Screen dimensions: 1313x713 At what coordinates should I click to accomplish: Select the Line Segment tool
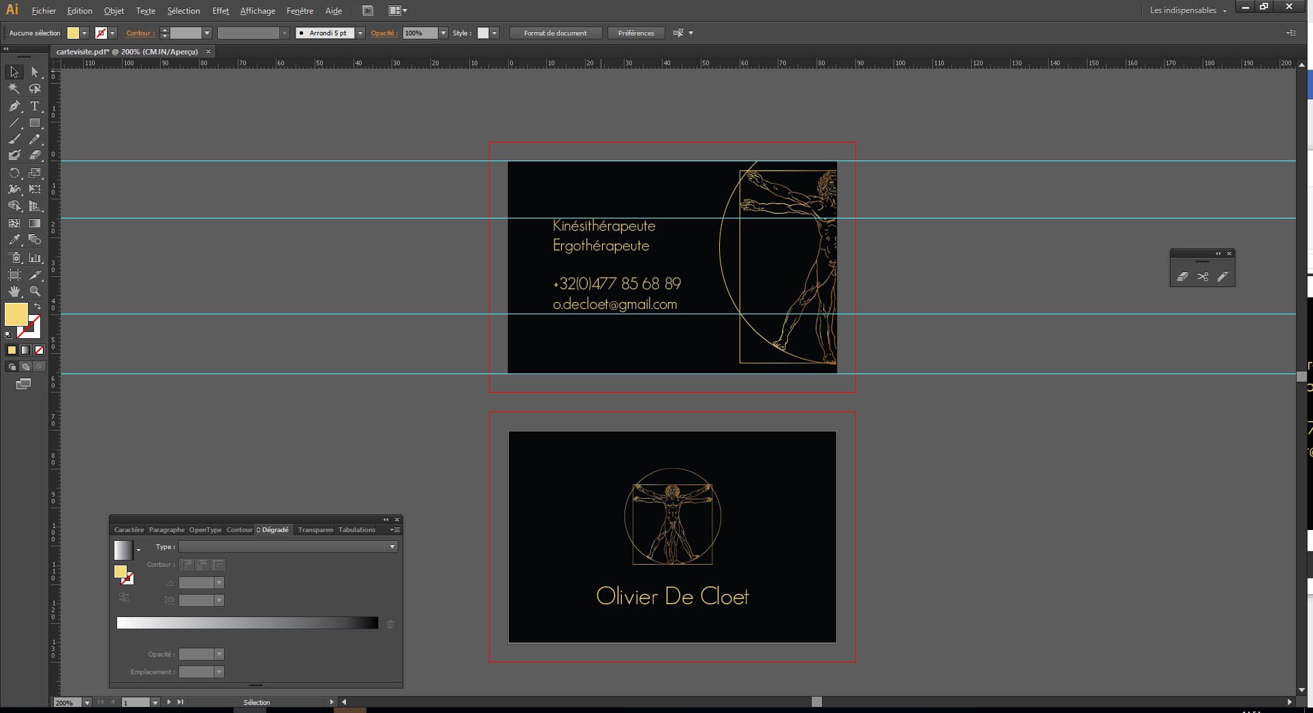pyautogui.click(x=14, y=123)
